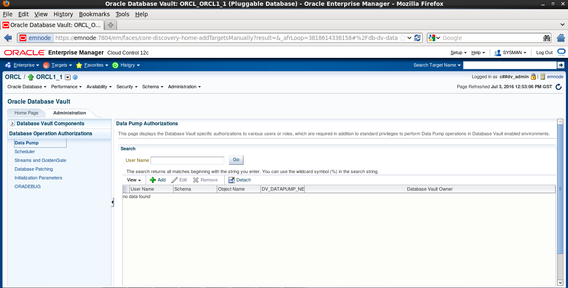
Task: Select Scheduler in left navigation
Action: (x=25, y=151)
